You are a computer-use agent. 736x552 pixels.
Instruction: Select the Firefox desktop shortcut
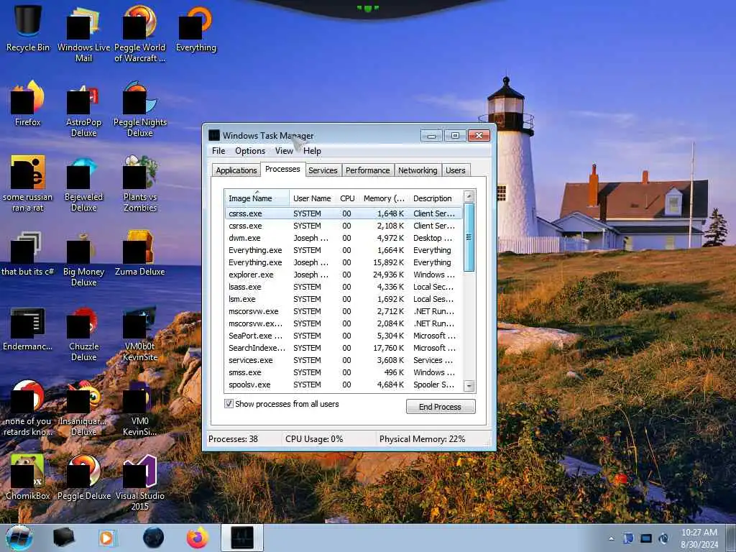pyautogui.click(x=28, y=103)
